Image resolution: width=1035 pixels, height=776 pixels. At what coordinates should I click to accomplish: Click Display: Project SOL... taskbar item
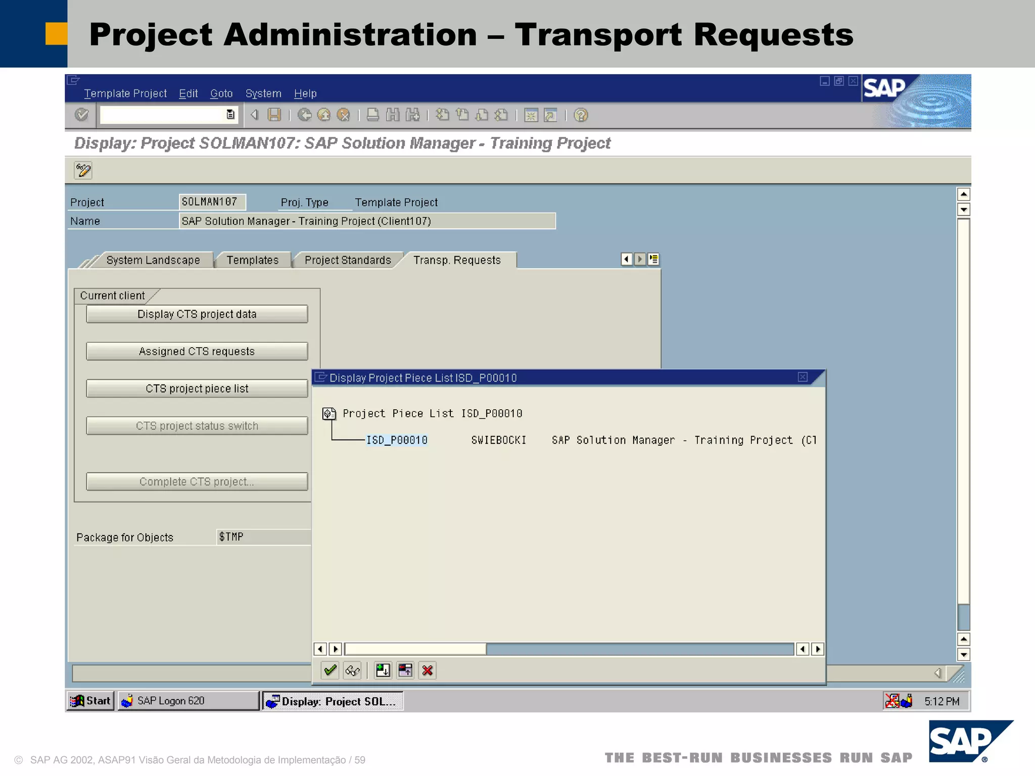coord(333,701)
